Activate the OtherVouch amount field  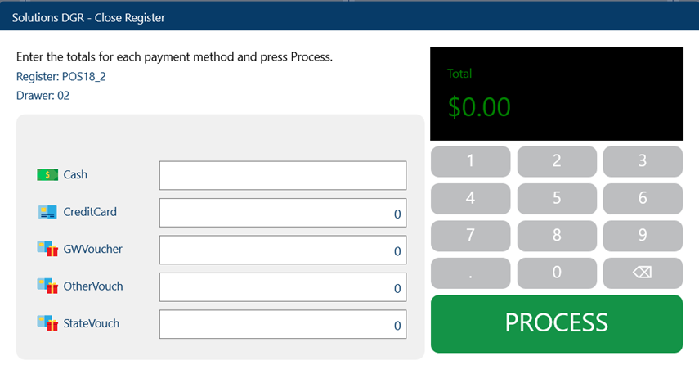pos(283,287)
